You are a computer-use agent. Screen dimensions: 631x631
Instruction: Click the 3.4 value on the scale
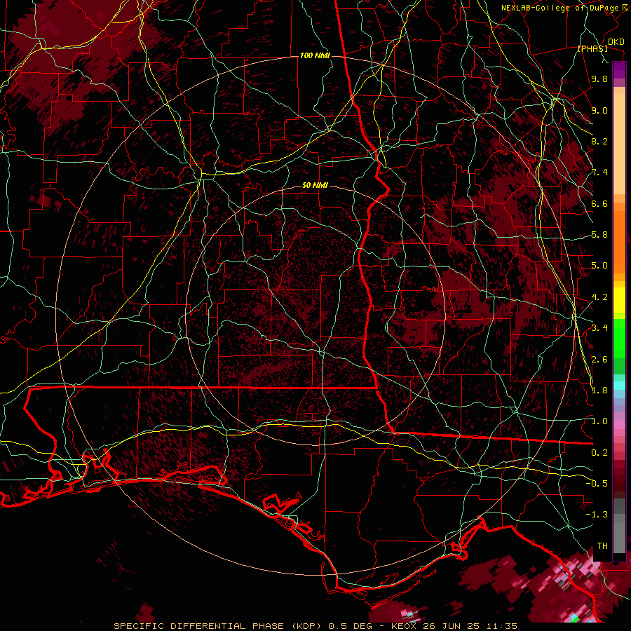(599, 327)
